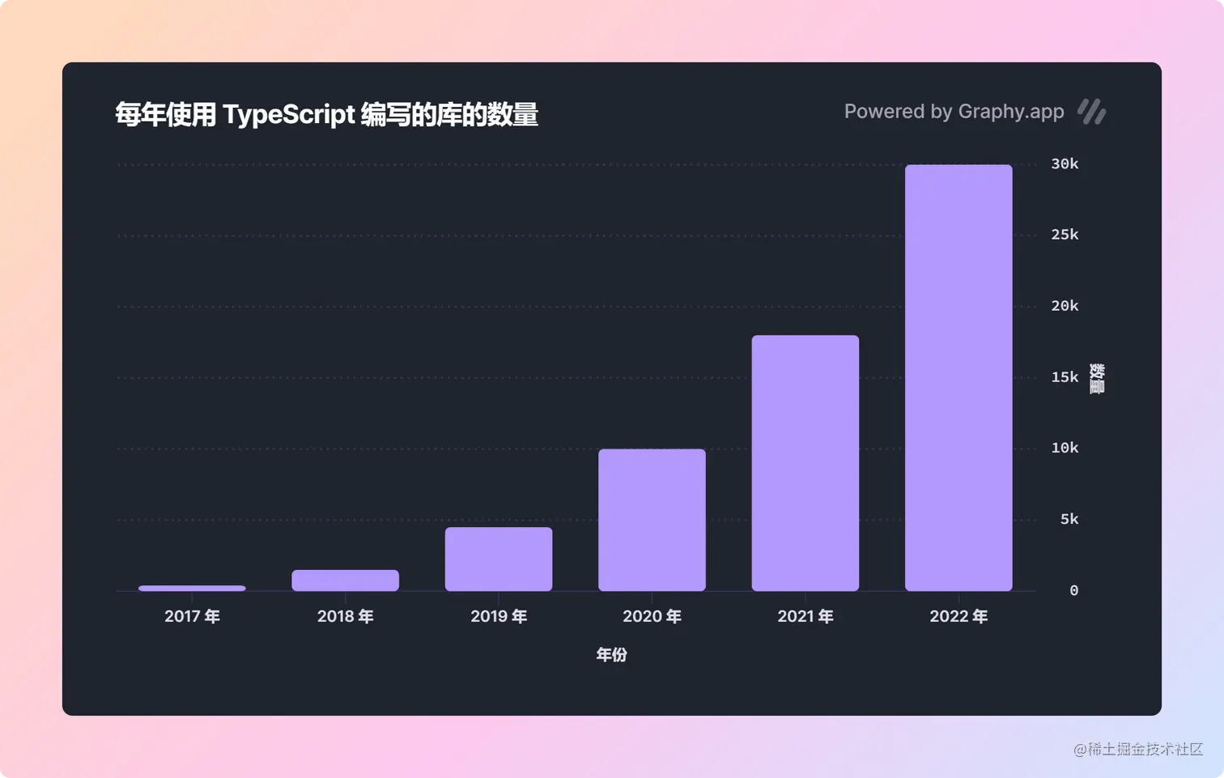Open the Powered by Graphy.app link
The width and height of the screenshot is (1224, 778).
click(955, 111)
